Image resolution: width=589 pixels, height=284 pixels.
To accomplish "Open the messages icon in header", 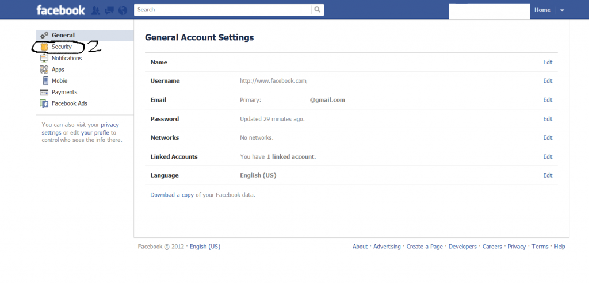I will tap(109, 10).
